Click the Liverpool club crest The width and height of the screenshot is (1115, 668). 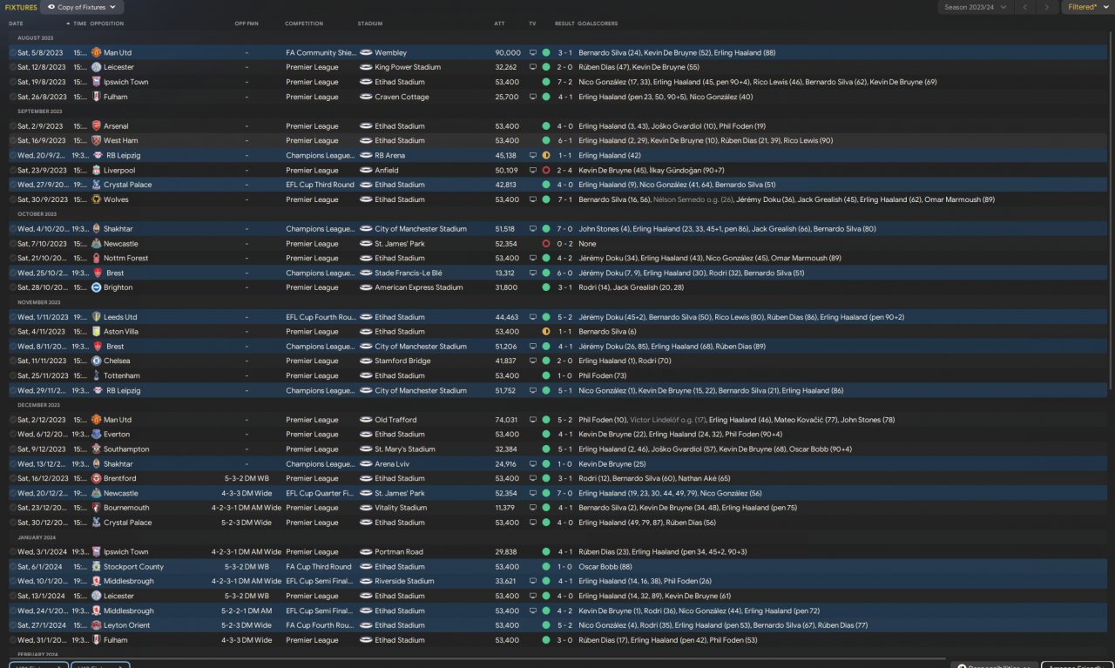pyautogui.click(x=96, y=170)
